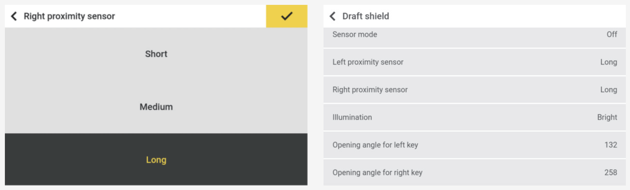
Task: Click the left key angle value 132
Action: tap(611, 145)
